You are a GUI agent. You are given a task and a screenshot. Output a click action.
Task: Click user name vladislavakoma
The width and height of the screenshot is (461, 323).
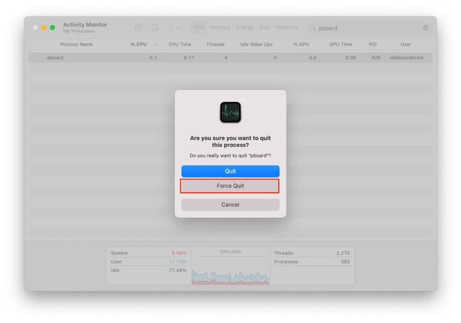click(407, 58)
